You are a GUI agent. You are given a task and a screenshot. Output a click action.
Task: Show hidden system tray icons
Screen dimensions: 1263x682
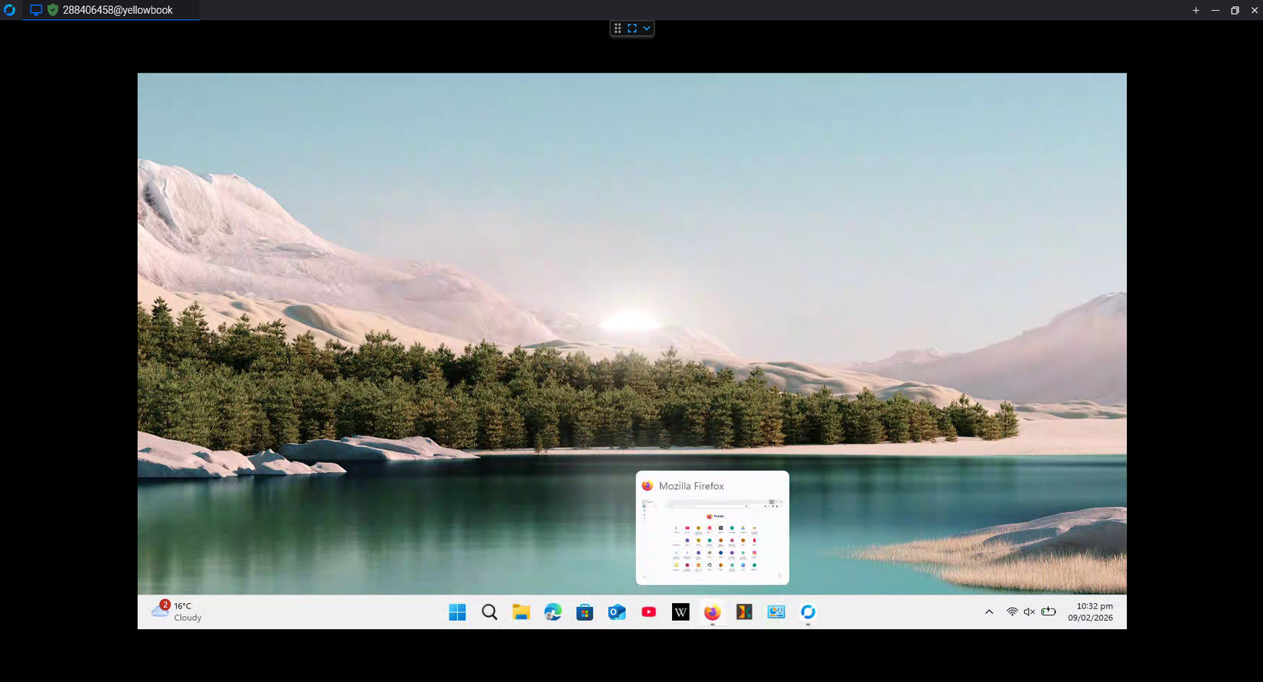(x=989, y=612)
